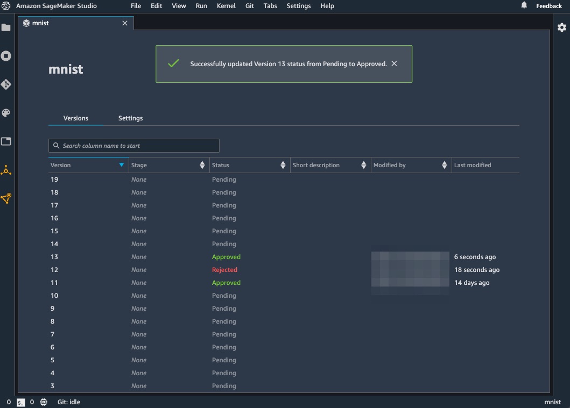Open the Run menu
Screen dimensions: 570x408
tap(201, 6)
